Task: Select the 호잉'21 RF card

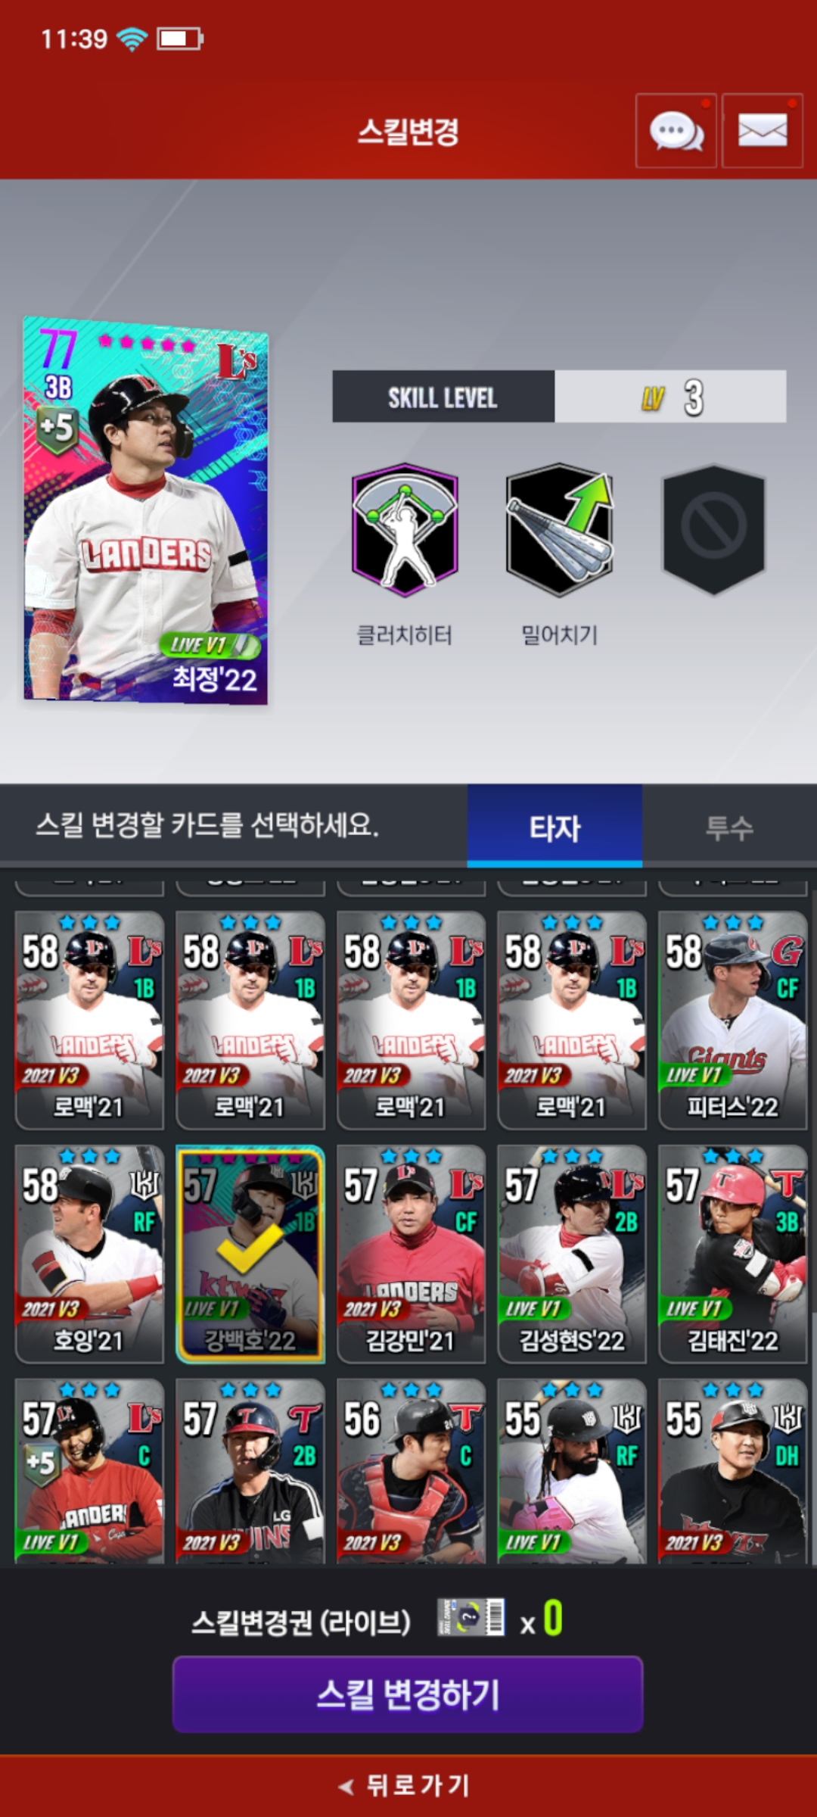Action: click(89, 1254)
